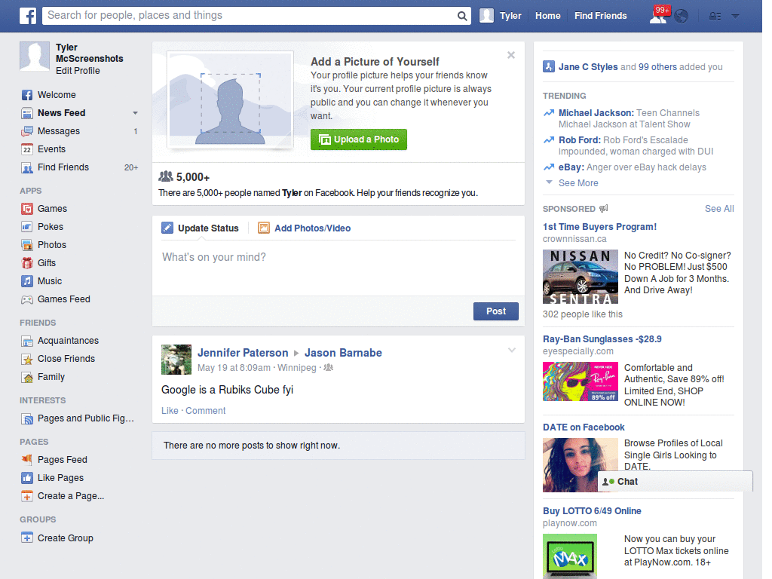Screen dimensions: 772x579
Task: Open the notifications globe icon
Action: point(681,17)
